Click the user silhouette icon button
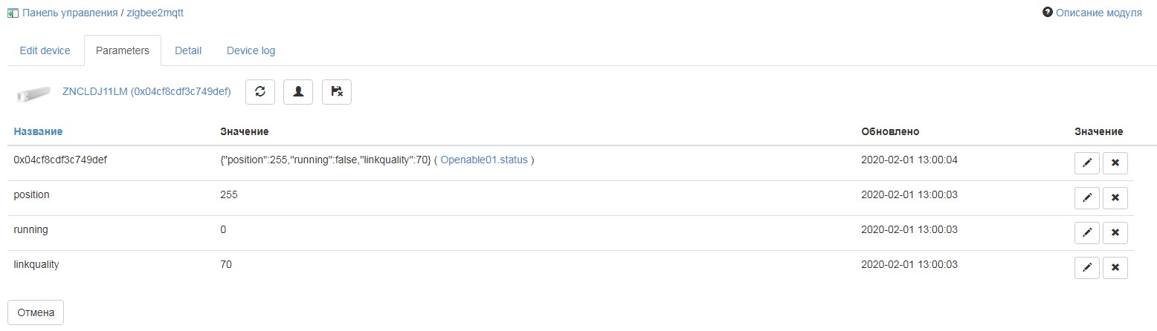1157x331 pixels. click(x=298, y=91)
